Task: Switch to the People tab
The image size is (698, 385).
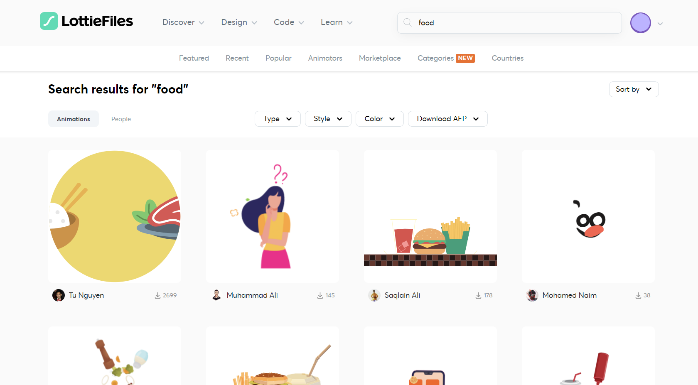Action: pos(121,119)
